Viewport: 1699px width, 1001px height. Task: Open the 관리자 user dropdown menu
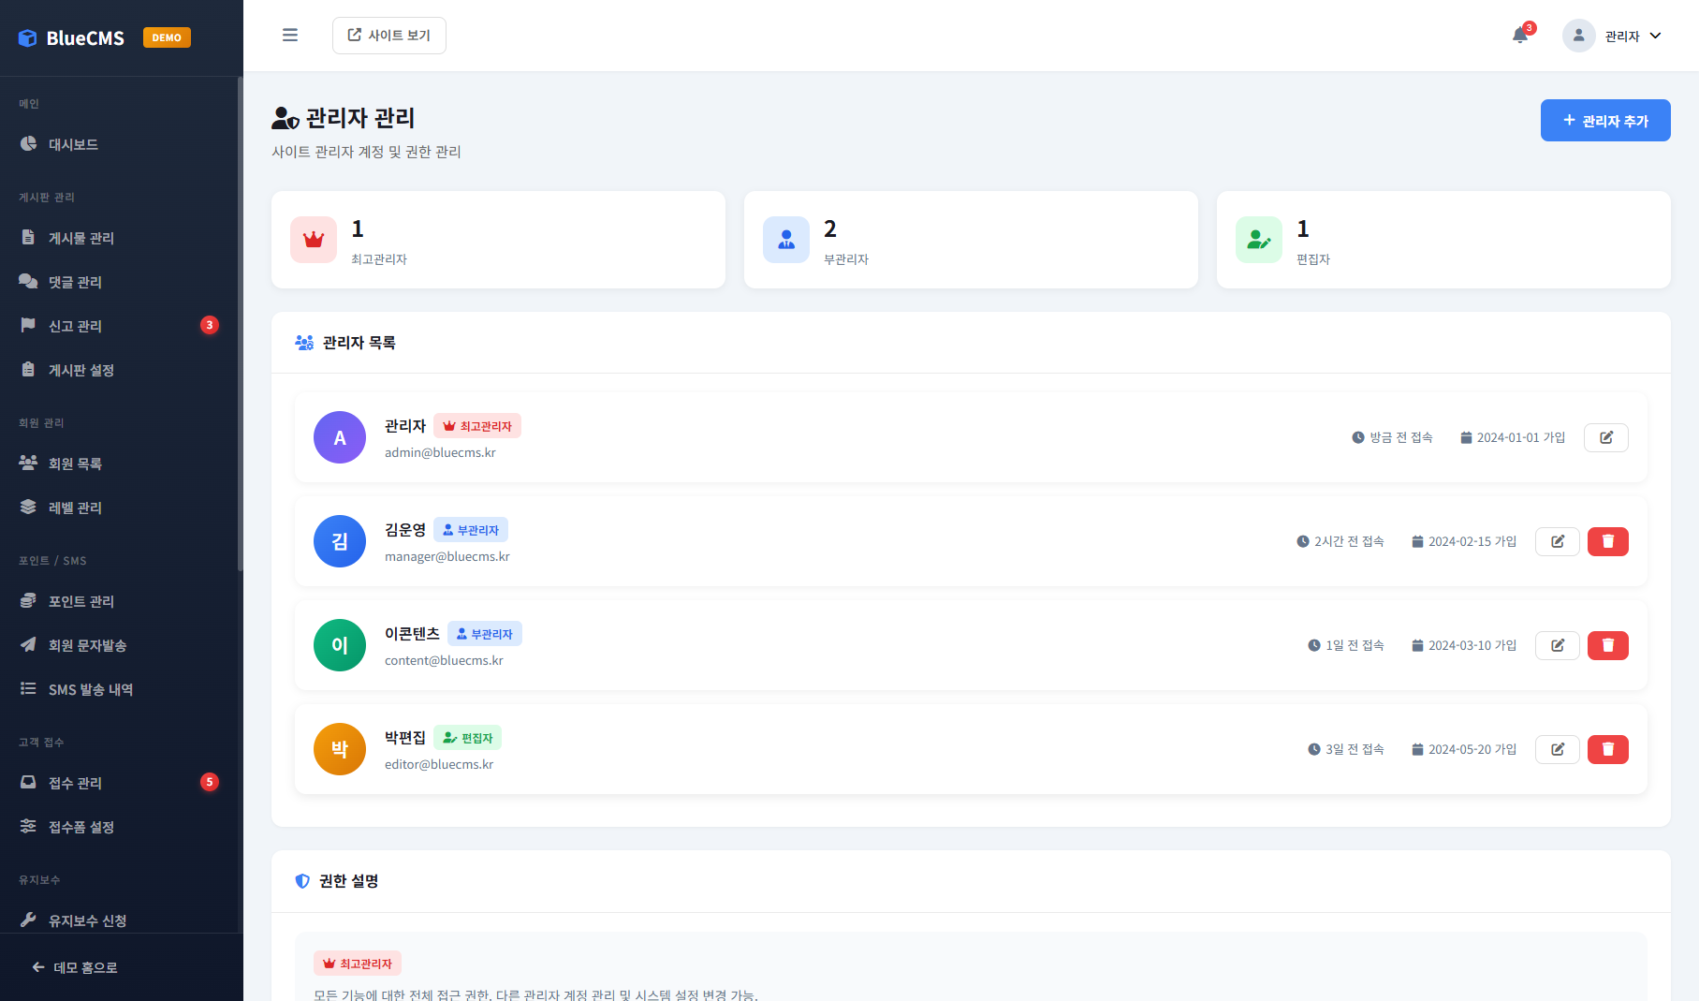pyautogui.click(x=1613, y=36)
